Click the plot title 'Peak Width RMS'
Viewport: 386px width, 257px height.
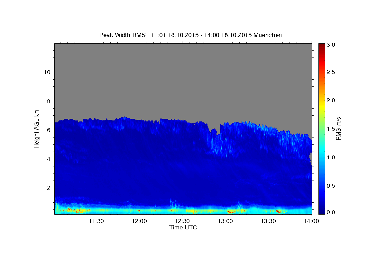(x=122, y=35)
